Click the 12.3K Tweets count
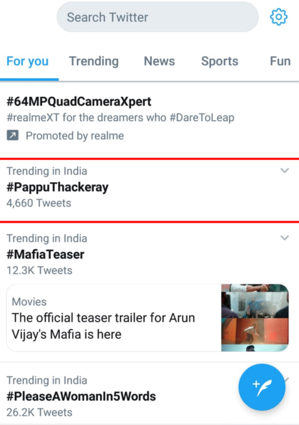 click(x=39, y=271)
